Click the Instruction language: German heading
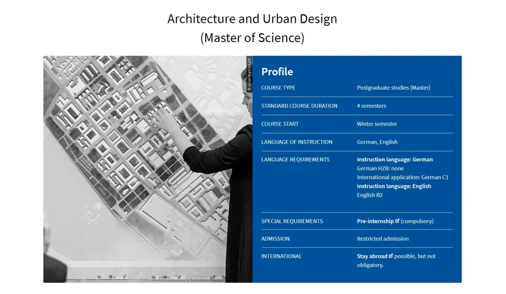Viewport: 506px width, 294px height. pos(394,160)
